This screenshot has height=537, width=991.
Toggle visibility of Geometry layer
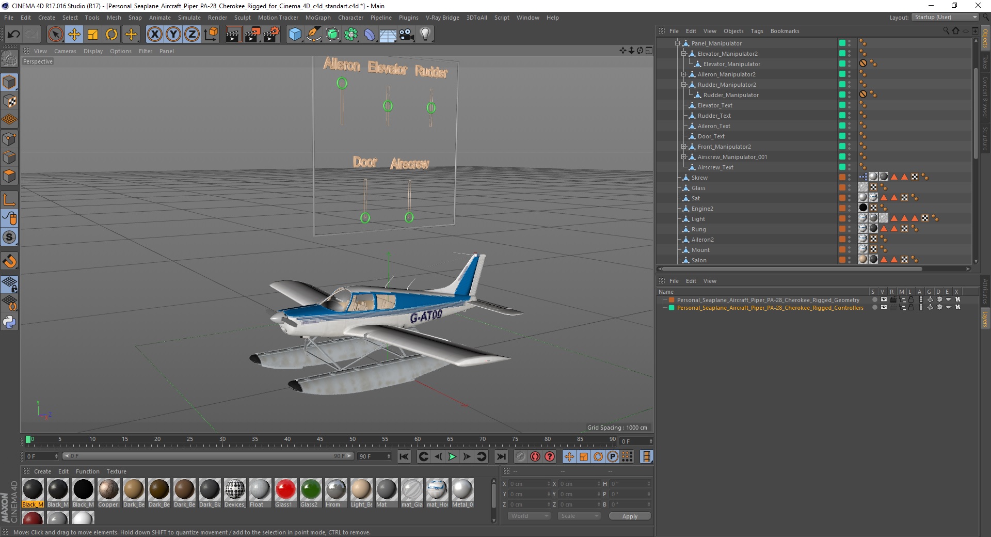(884, 299)
